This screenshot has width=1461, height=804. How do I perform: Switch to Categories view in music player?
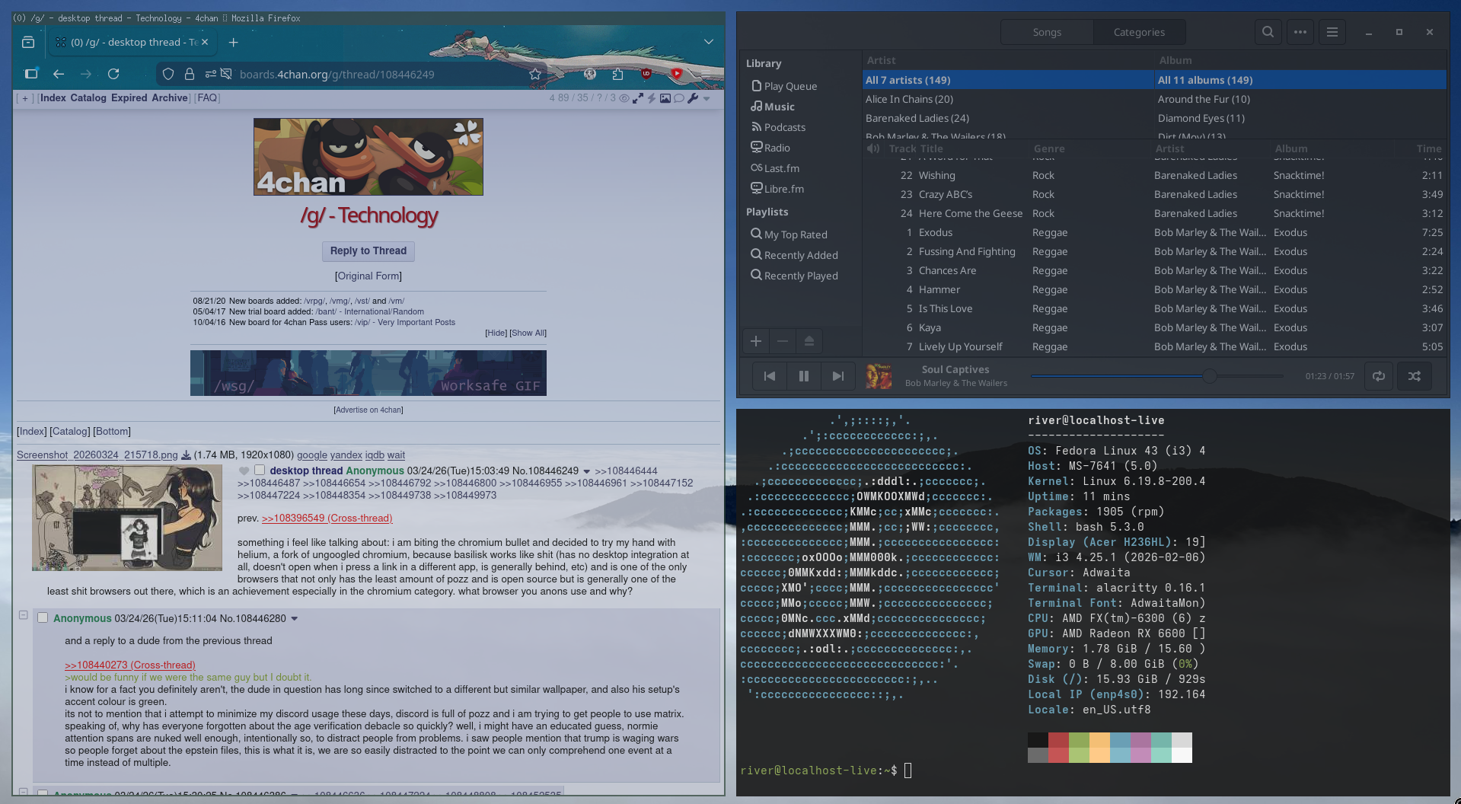click(1139, 32)
